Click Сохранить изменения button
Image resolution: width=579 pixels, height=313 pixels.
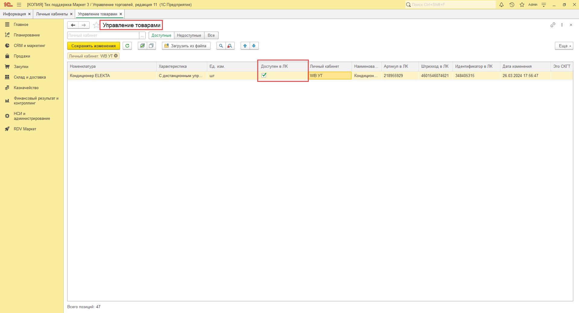(93, 46)
